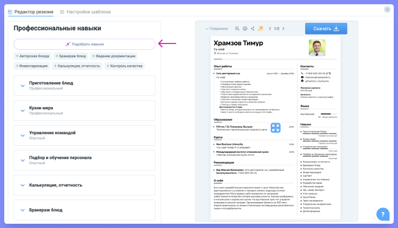Add the Контроль качества skill tag
The height and width of the screenshot is (228, 398).
(125, 66)
